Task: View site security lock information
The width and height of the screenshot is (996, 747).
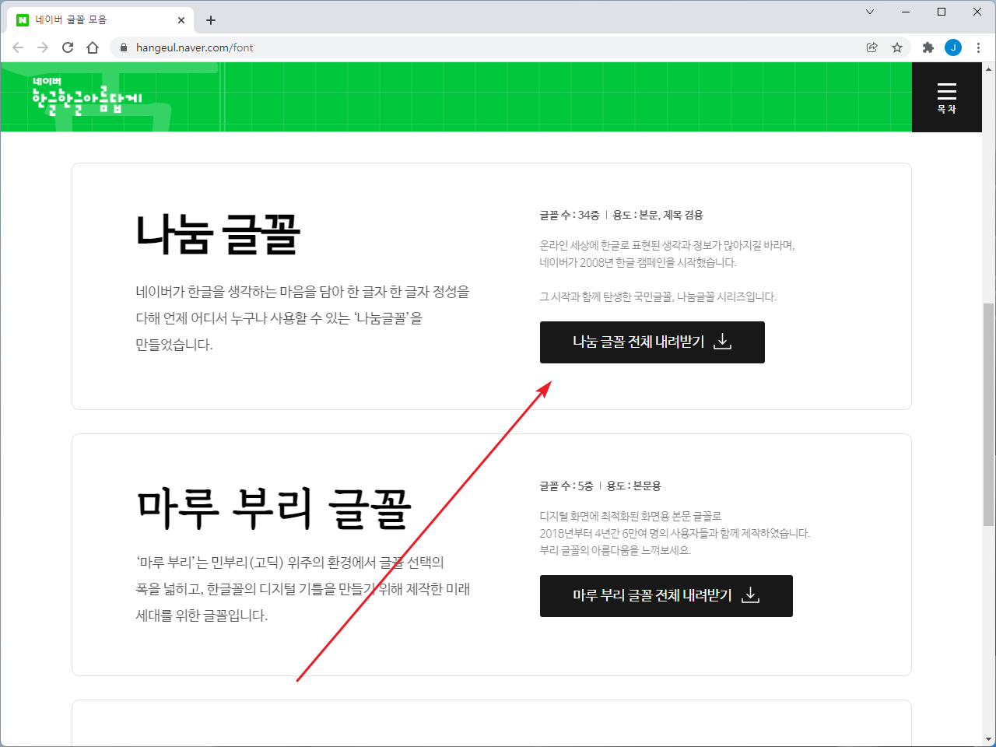Action: pos(123,47)
